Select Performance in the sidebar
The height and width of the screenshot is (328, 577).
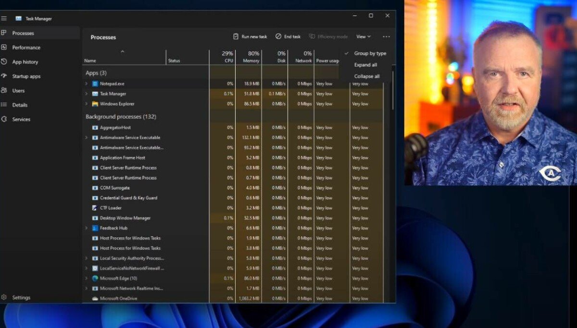pyautogui.click(x=26, y=48)
